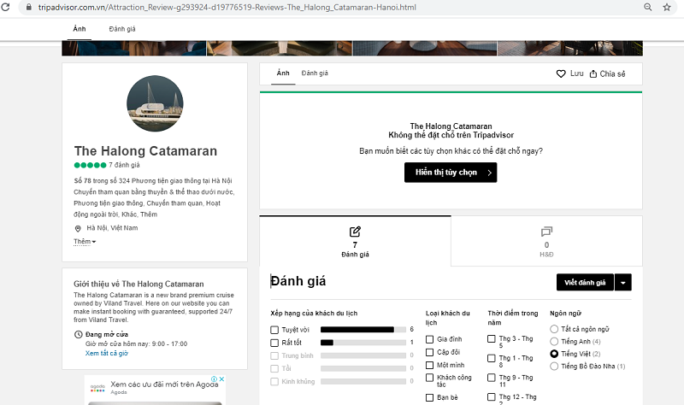684x405 pixels.
Task: Click the clock icon by Đang mở cửa
Action: point(78,334)
